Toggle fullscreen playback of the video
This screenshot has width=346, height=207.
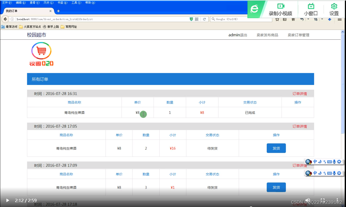[x=323, y=200]
